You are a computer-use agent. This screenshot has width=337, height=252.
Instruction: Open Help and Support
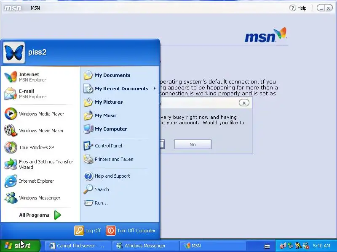pos(120,176)
